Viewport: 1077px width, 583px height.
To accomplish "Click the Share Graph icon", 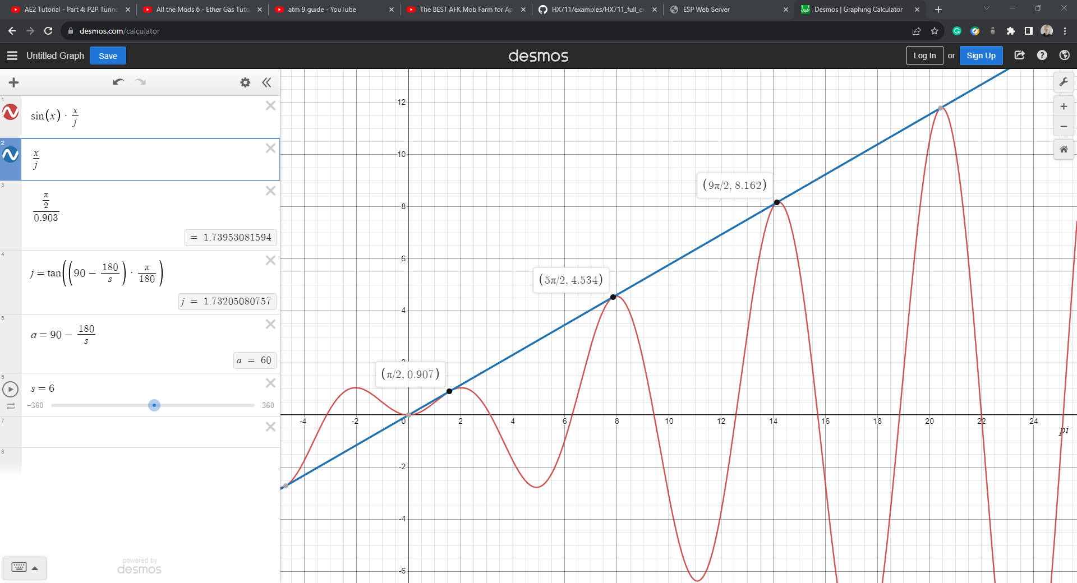I will [x=1019, y=55].
